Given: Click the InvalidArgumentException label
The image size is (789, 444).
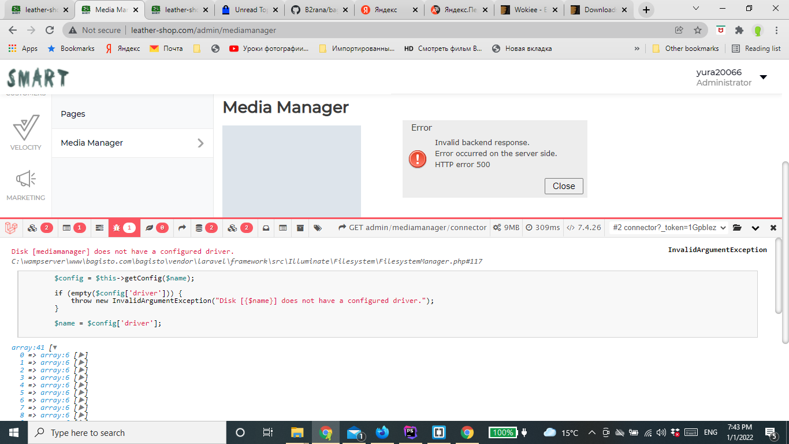Looking at the screenshot, I should pos(717,250).
